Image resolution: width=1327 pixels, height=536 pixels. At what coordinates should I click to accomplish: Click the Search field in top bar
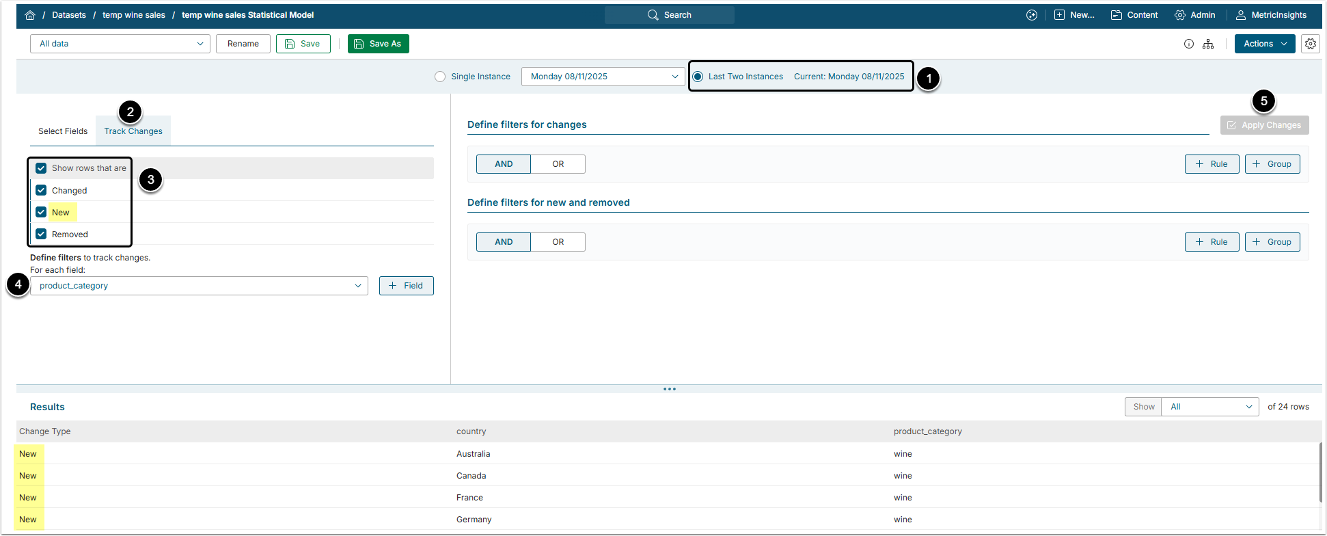(x=669, y=15)
